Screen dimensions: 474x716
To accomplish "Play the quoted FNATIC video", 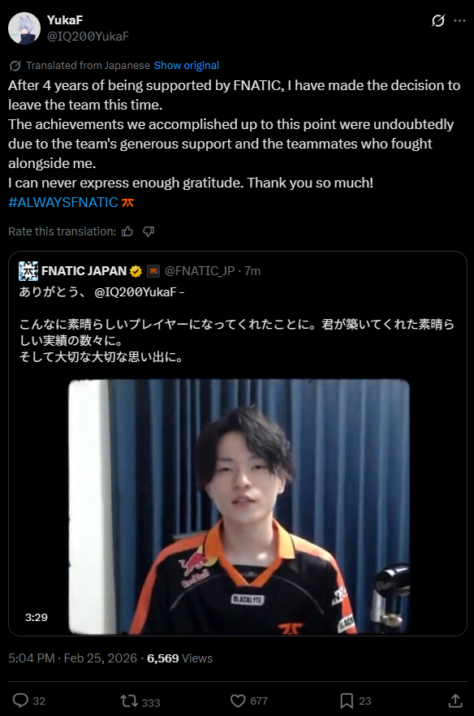I will 239,507.
